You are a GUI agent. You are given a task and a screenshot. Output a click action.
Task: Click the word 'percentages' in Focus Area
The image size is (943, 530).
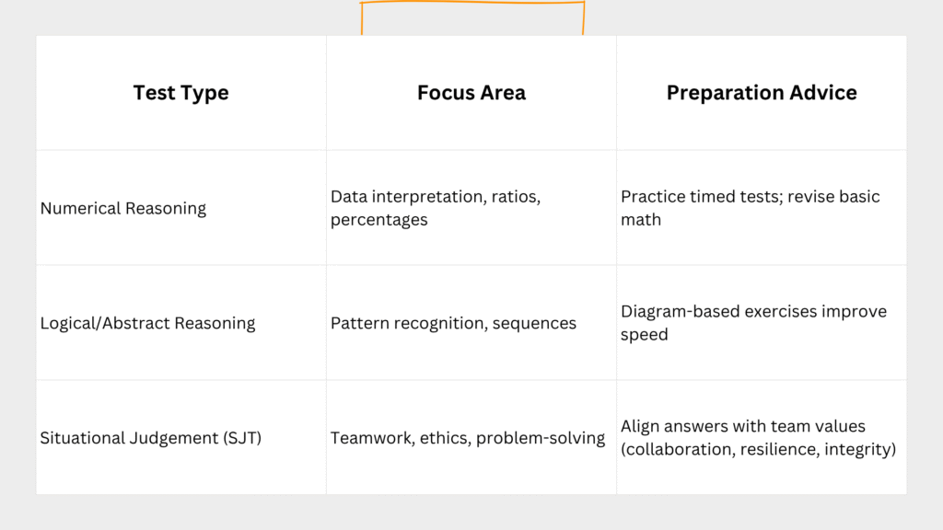[378, 220]
